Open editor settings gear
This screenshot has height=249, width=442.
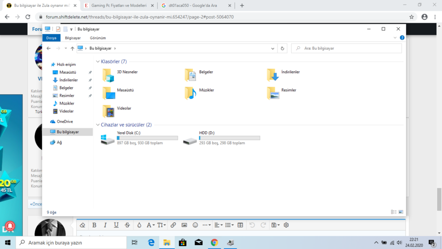(x=286, y=225)
